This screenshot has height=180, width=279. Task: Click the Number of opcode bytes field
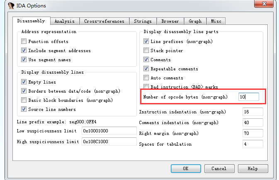(x=249, y=97)
